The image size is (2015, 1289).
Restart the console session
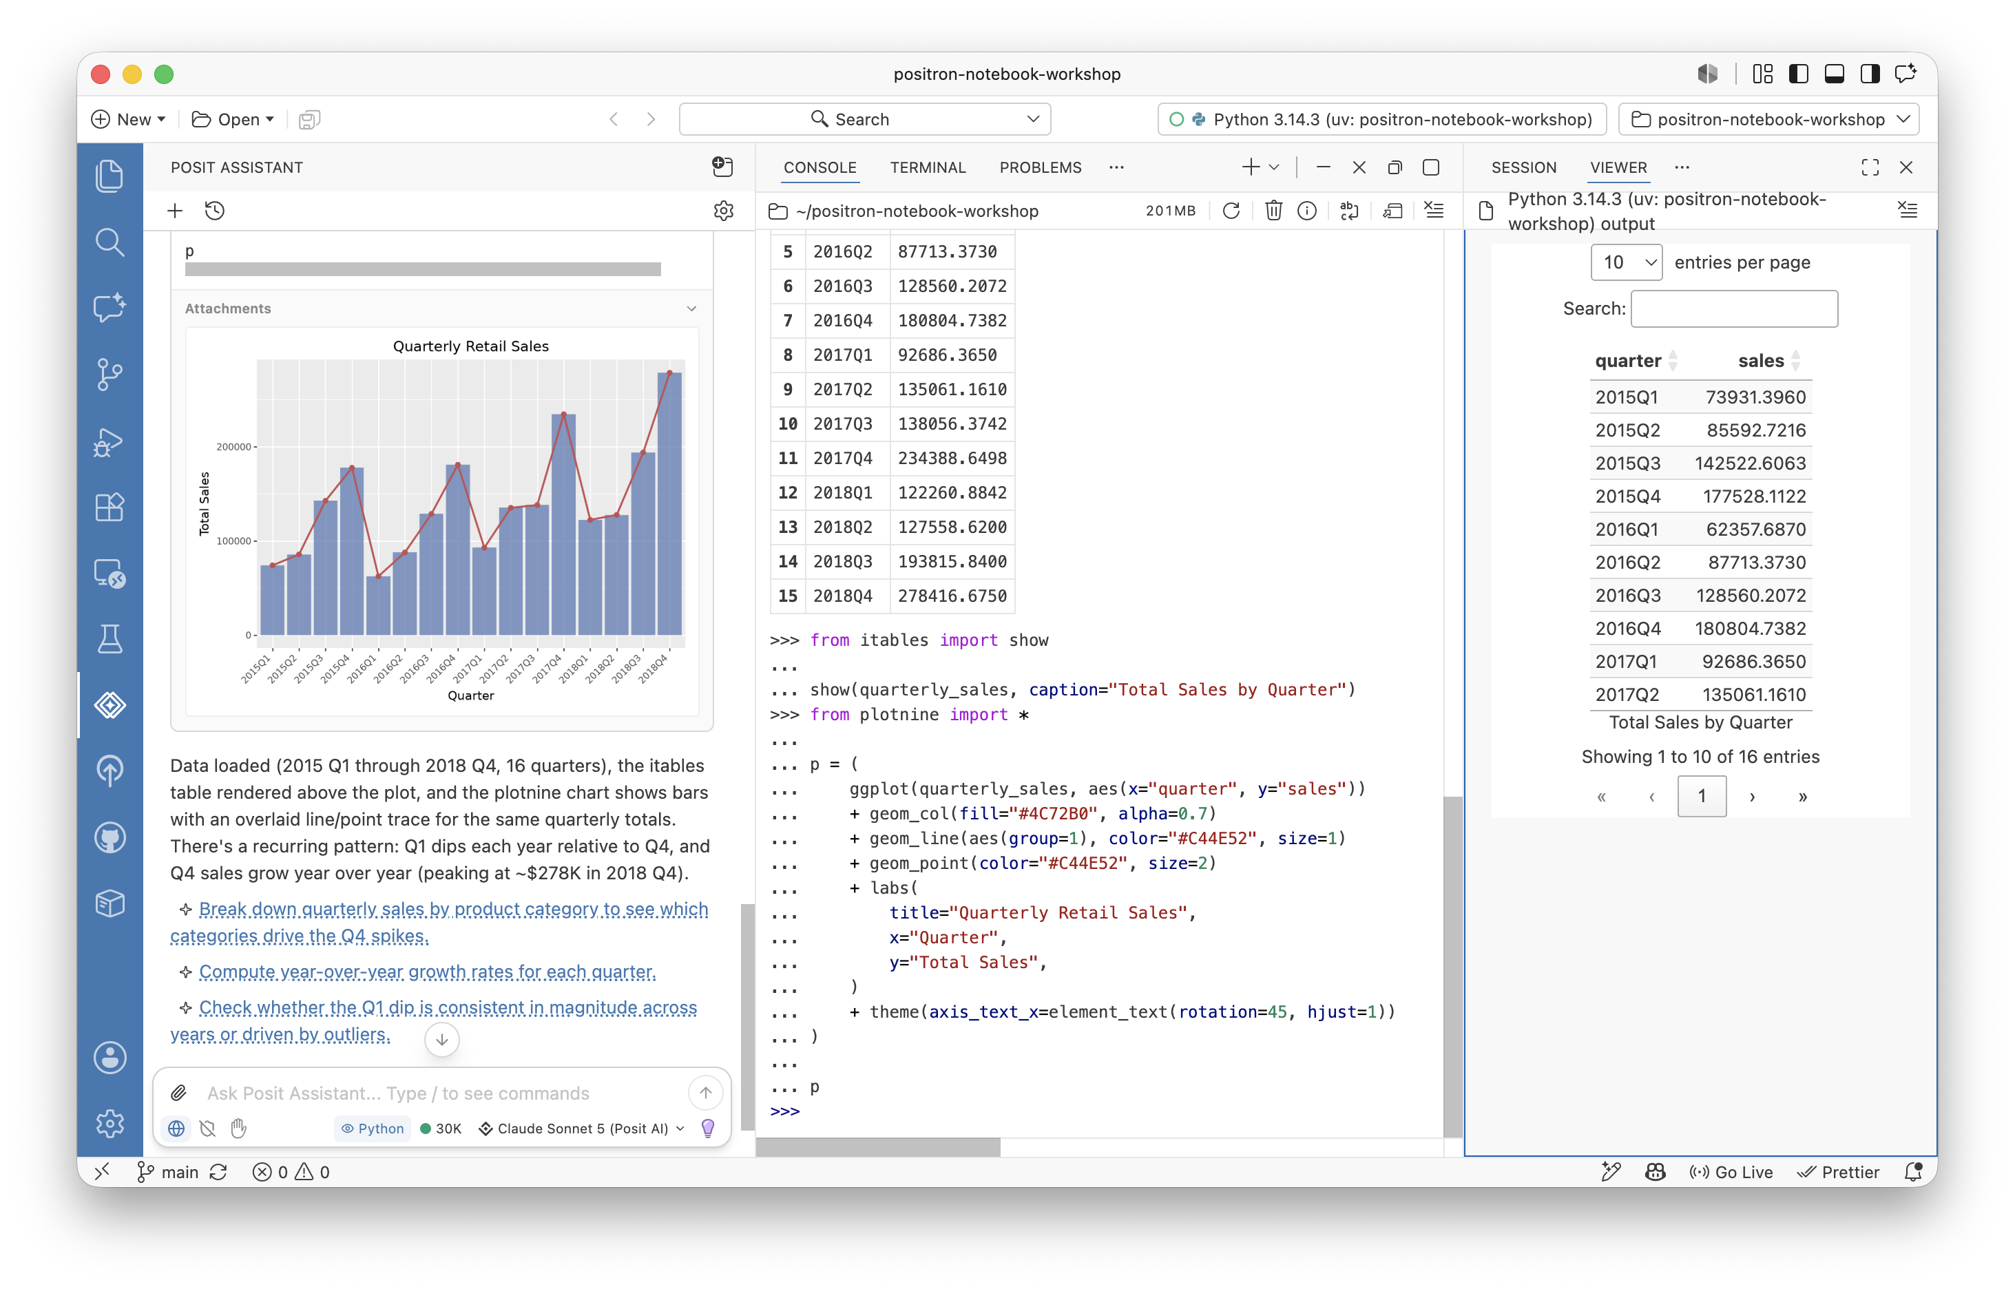1231,211
